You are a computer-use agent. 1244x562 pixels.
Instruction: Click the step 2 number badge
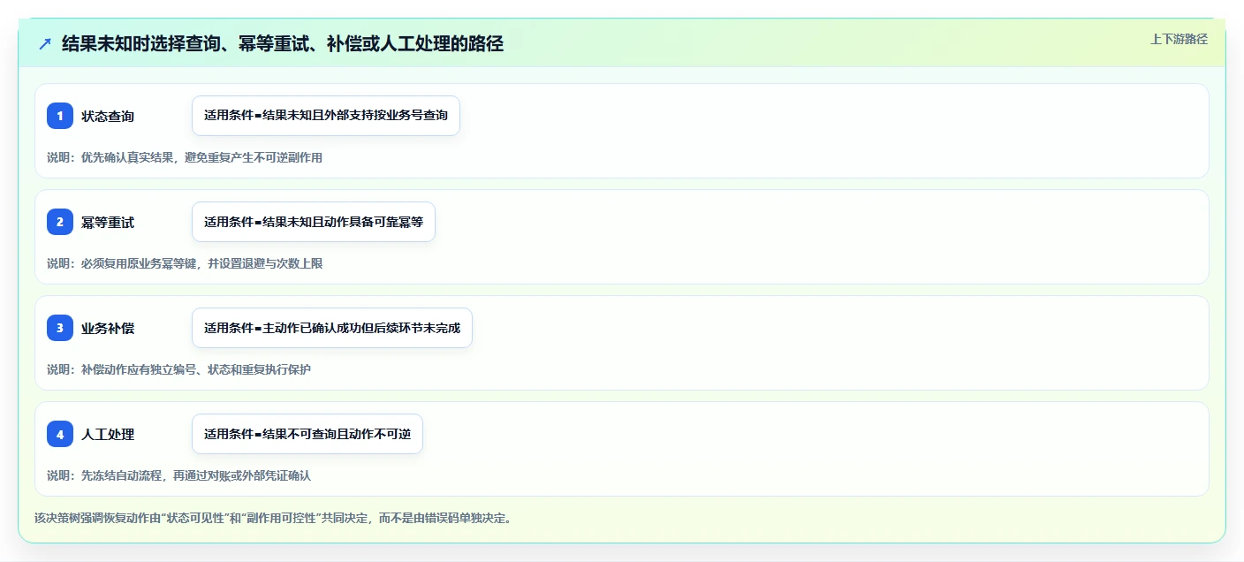(60, 222)
